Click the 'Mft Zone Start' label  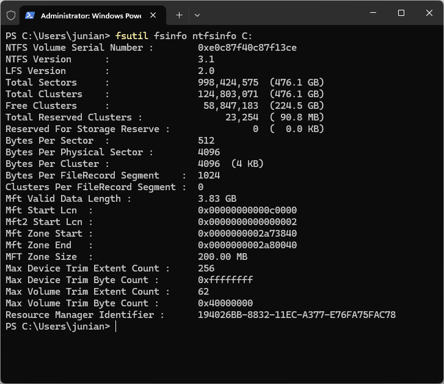pos(44,234)
